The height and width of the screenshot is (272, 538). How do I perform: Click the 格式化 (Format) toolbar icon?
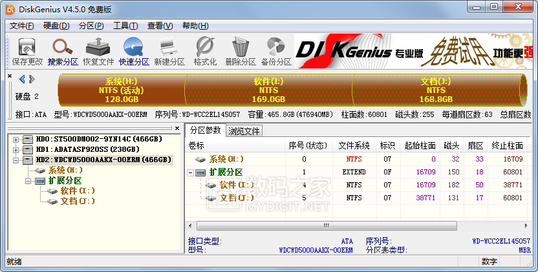pyautogui.click(x=205, y=51)
